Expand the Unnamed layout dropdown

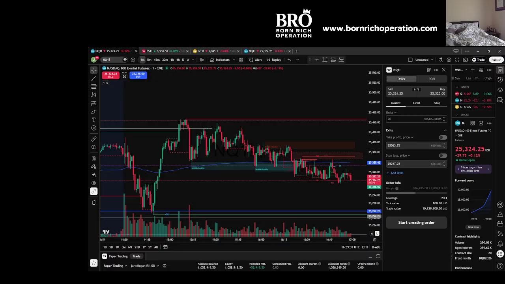(x=432, y=60)
